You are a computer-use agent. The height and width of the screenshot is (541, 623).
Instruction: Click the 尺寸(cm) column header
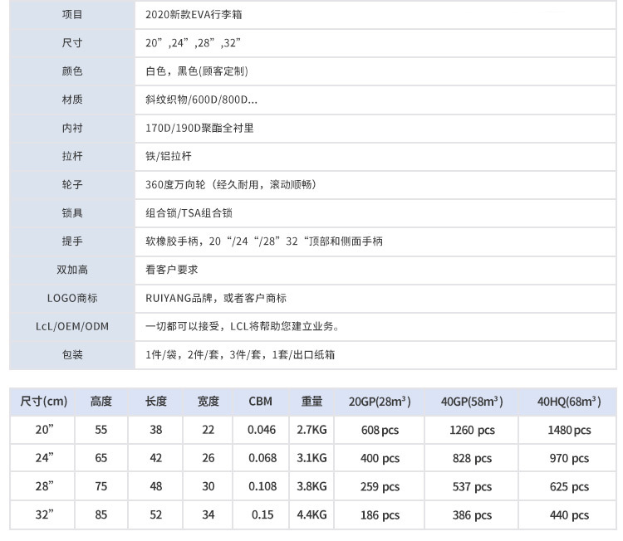point(44,402)
